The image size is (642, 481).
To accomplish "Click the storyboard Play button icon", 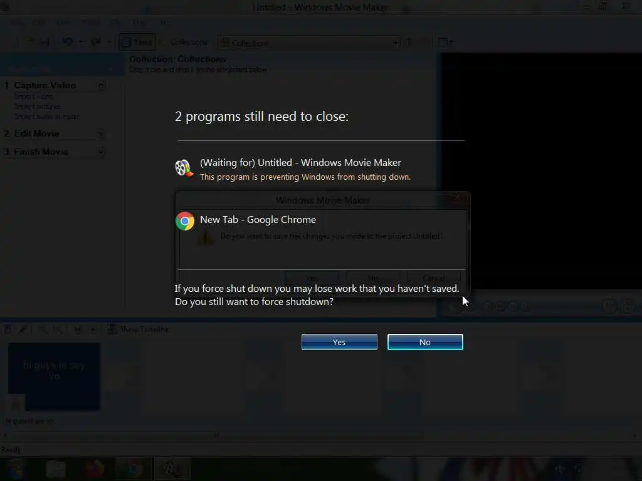I will (93, 329).
